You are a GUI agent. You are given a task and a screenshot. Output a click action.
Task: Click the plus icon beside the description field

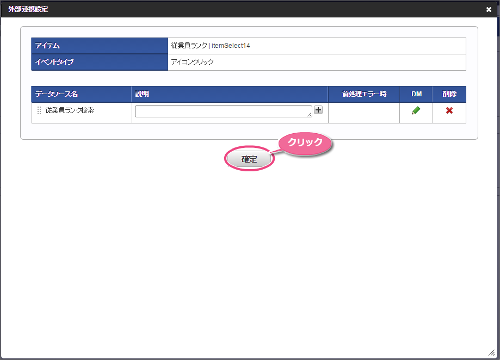pos(318,110)
